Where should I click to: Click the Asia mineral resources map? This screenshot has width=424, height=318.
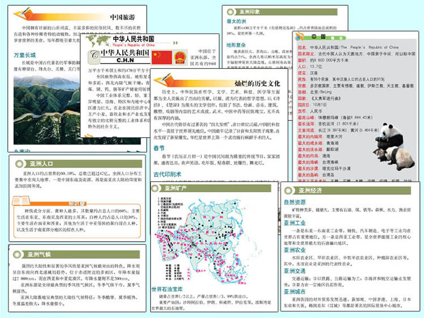207,241
